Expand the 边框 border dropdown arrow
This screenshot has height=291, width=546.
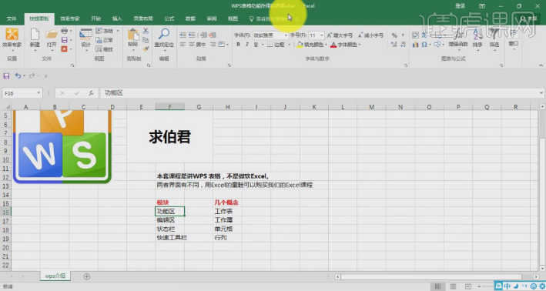[289, 45]
